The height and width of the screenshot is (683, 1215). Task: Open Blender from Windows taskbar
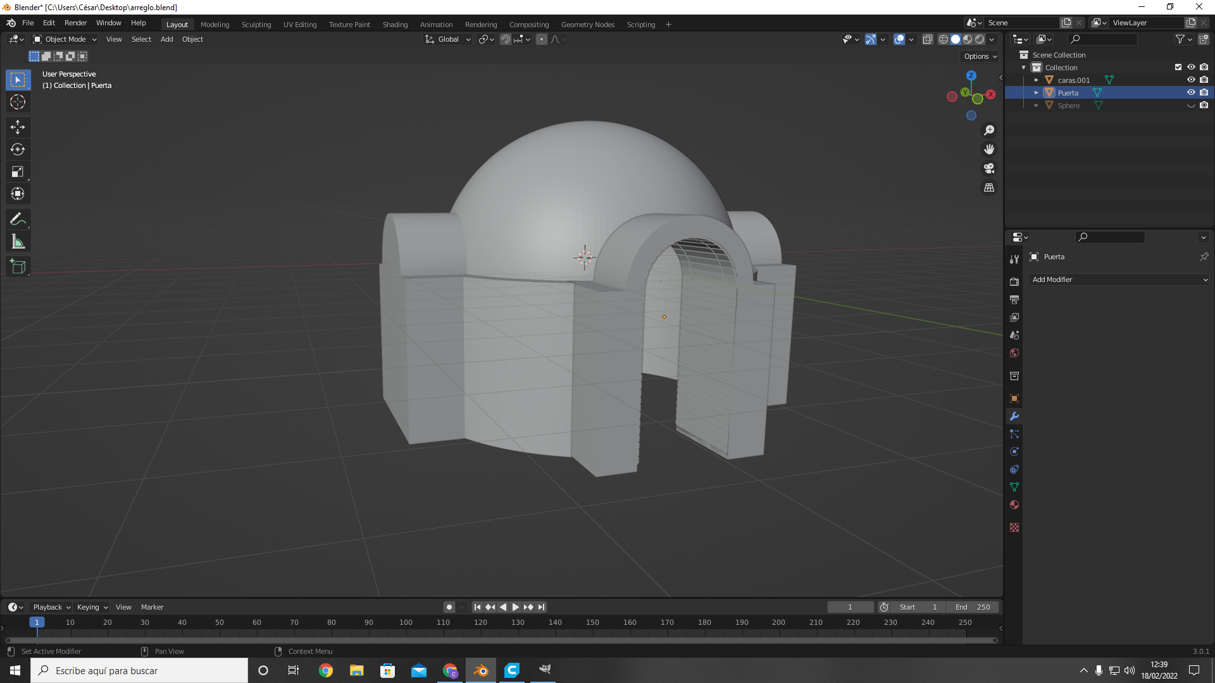(x=481, y=670)
